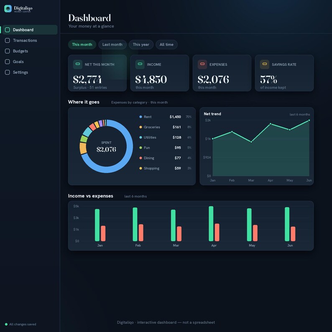Go to Goals page
Image resolution: width=332 pixels, height=332 pixels.
30,61
